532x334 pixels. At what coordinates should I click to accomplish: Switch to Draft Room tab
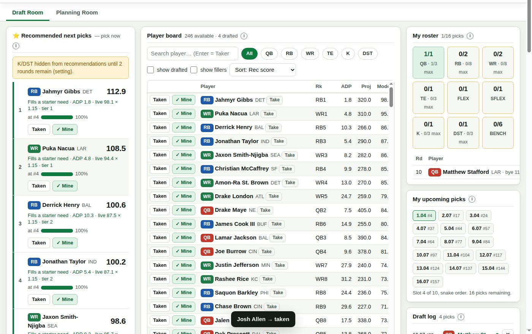click(28, 13)
